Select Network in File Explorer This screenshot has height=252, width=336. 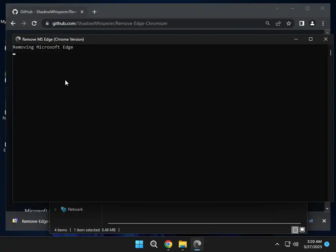pyautogui.click(x=75, y=209)
